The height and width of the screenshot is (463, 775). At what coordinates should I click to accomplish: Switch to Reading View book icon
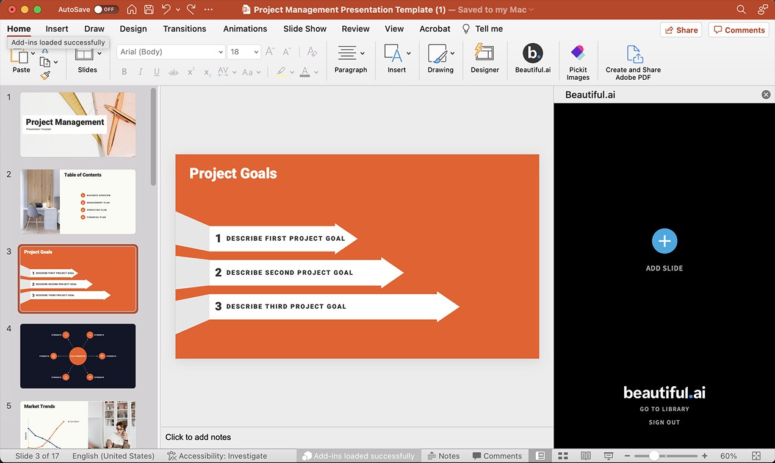(586, 456)
